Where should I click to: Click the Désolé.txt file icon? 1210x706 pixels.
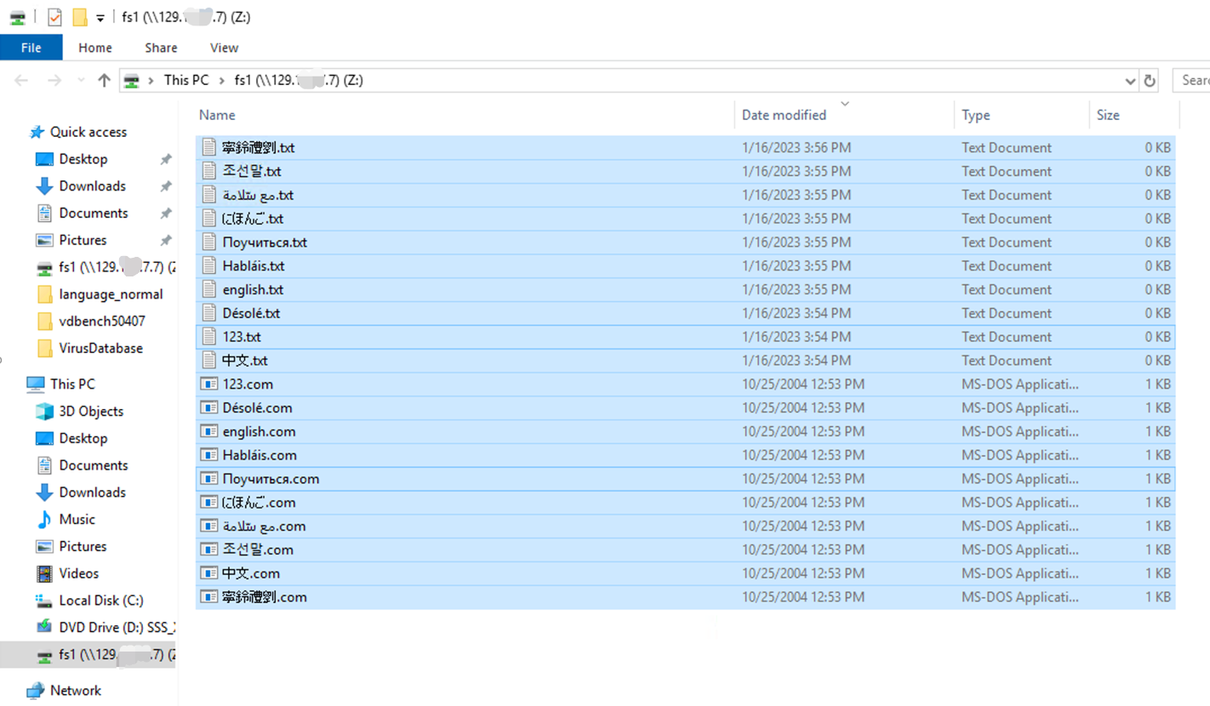(209, 313)
